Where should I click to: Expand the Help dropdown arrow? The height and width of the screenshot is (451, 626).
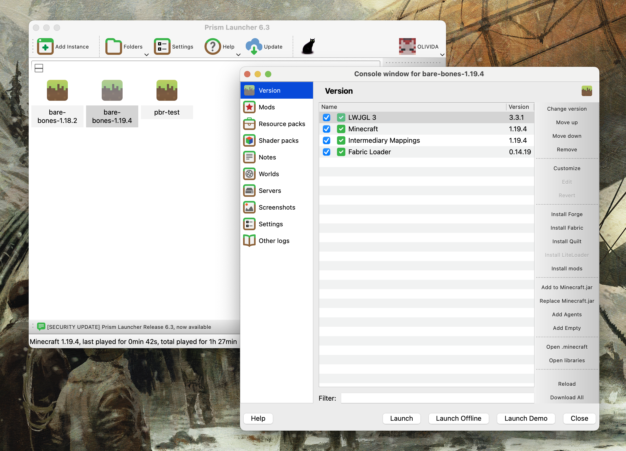[238, 55]
